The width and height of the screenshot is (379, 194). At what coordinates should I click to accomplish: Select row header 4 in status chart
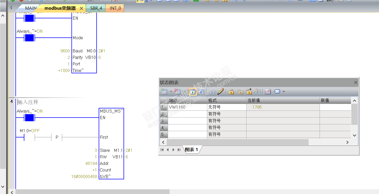pyautogui.click(x=164, y=128)
